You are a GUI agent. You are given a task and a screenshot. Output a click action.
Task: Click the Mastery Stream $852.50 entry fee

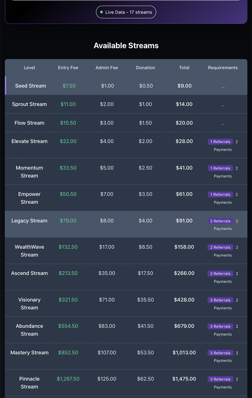pos(68,353)
